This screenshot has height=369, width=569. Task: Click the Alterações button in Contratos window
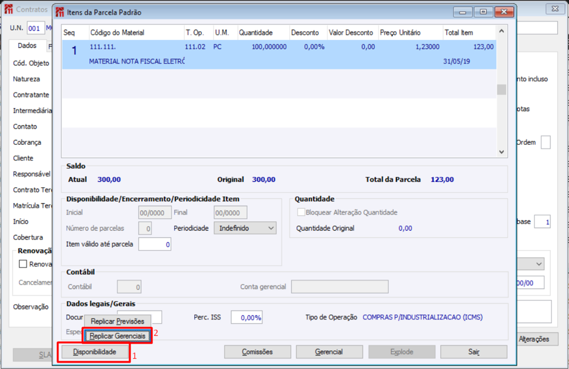point(537,339)
